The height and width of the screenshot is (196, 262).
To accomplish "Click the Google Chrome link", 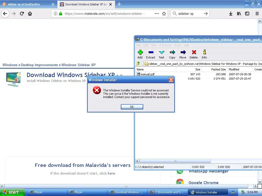I will (x=203, y=182).
